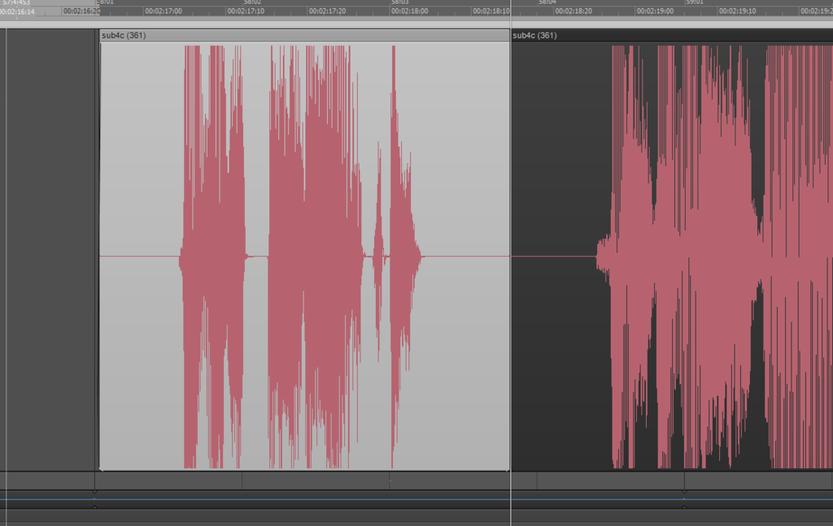The height and width of the screenshot is (526, 833).
Task: Click the bottom-right corner handle of the selected clip
Action: [x=508, y=468]
